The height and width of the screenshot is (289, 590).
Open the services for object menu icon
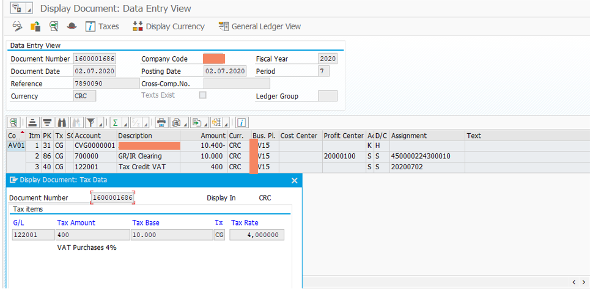(18, 8)
